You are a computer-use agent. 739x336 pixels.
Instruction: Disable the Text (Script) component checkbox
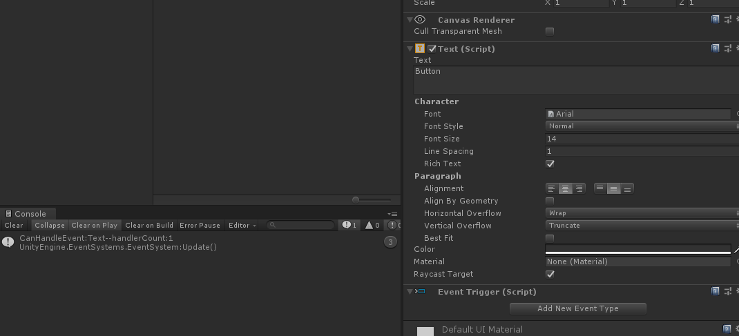click(x=432, y=48)
